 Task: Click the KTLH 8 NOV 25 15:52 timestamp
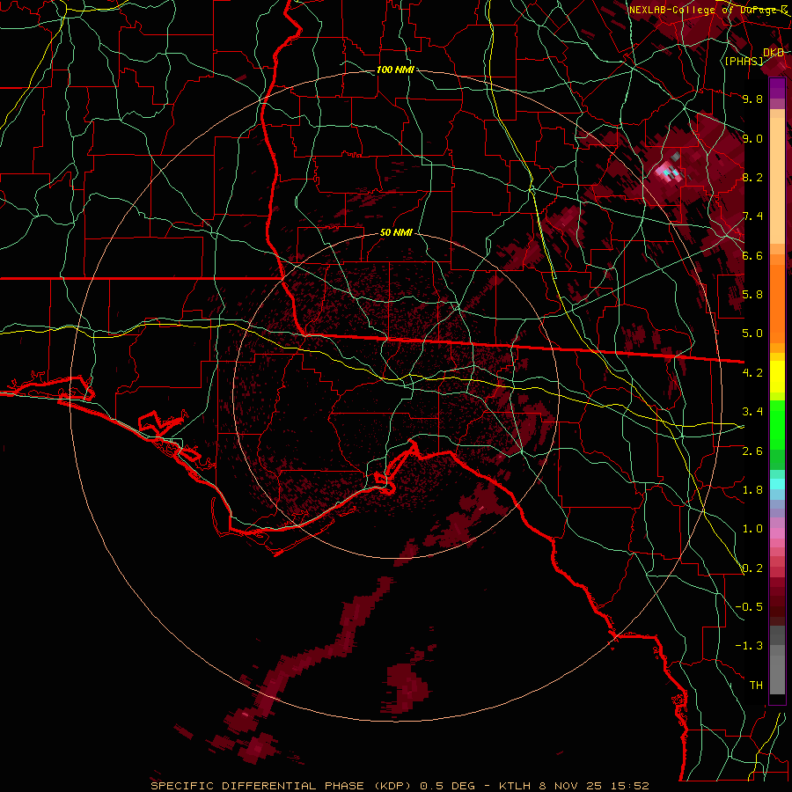pos(574,786)
